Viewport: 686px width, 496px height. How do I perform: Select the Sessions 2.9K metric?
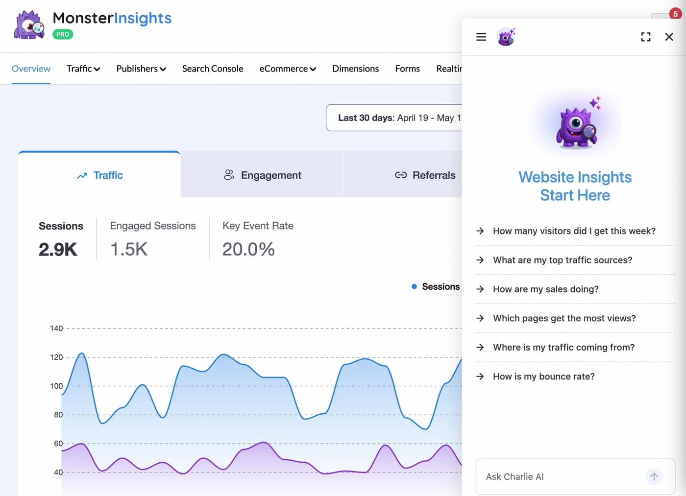pyautogui.click(x=61, y=239)
